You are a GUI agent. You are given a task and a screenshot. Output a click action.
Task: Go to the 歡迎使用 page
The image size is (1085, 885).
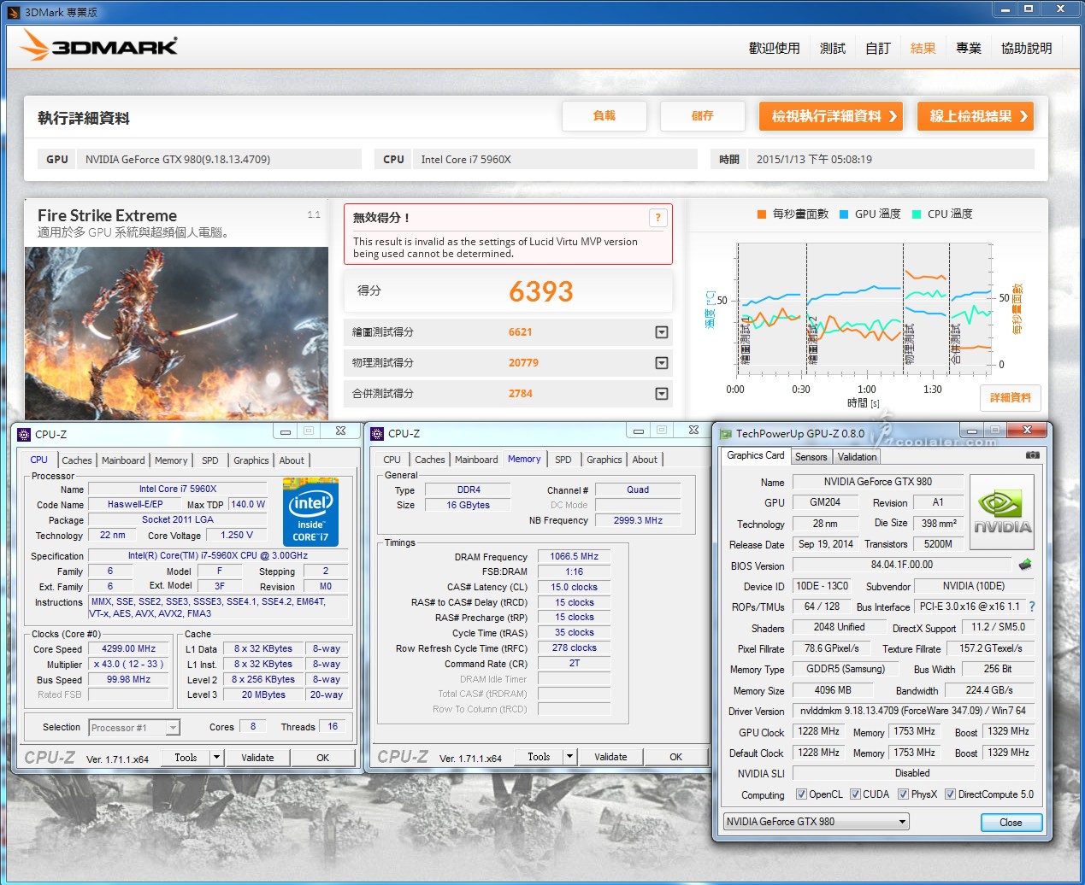pos(775,49)
